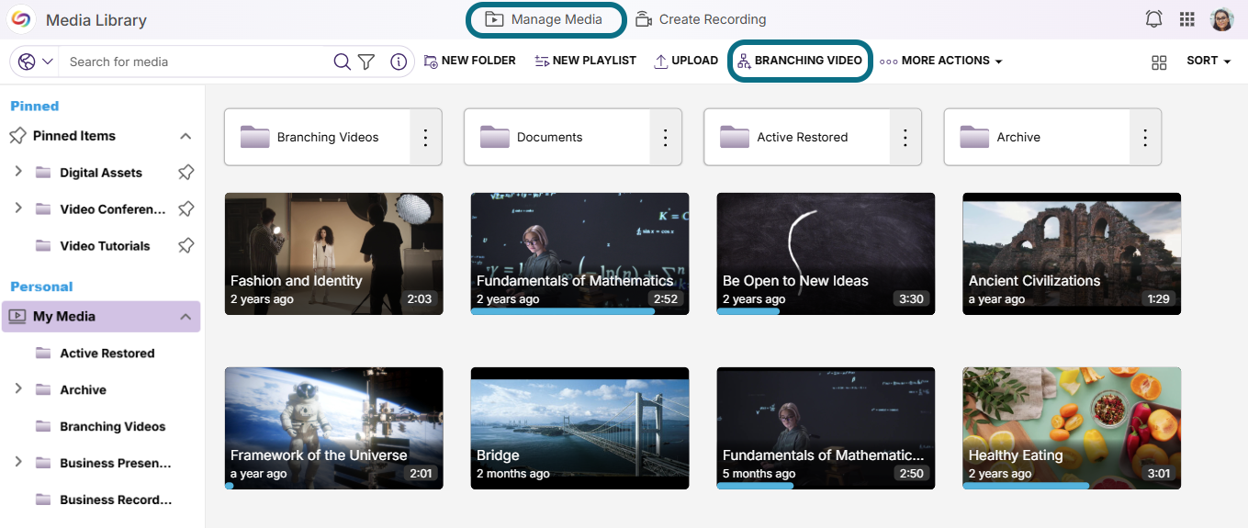Open the globe search scope dropdown

(36, 62)
